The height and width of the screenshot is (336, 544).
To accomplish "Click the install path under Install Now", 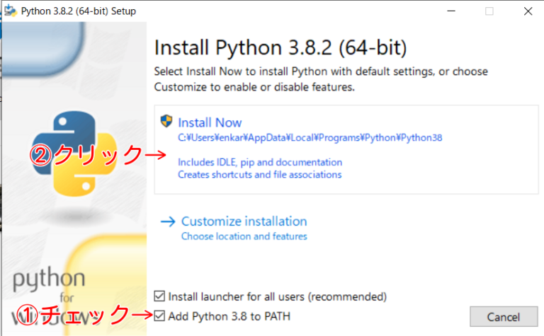I will (x=310, y=138).
